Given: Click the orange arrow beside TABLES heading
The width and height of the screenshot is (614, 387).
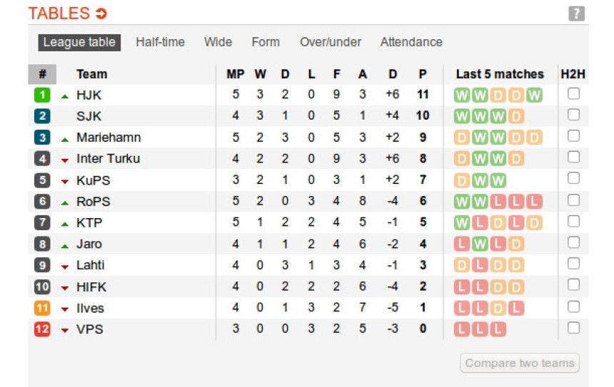Looking at the screenshot, I should pyautogui.click(x=101, y=14).
